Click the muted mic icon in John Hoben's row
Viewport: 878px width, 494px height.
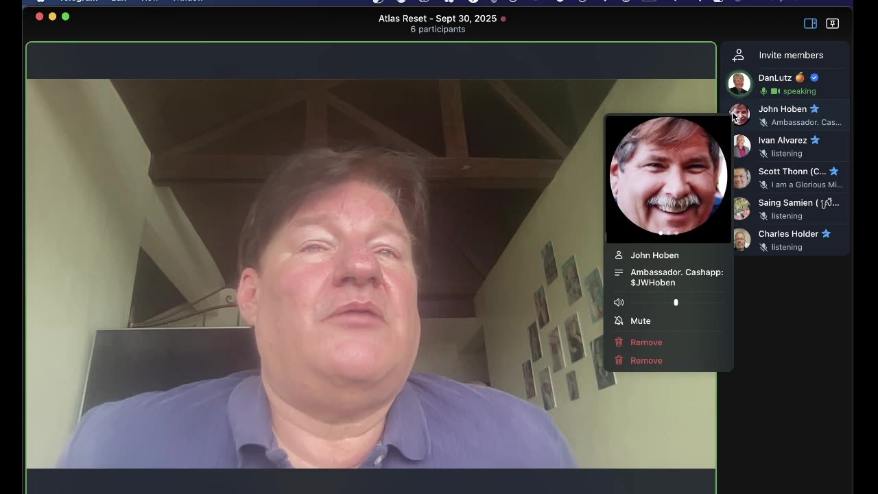(763, 122)
